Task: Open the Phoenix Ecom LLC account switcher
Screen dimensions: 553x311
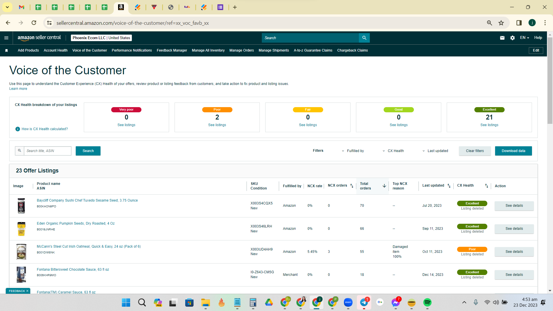Action: click(x=101, y=38)
